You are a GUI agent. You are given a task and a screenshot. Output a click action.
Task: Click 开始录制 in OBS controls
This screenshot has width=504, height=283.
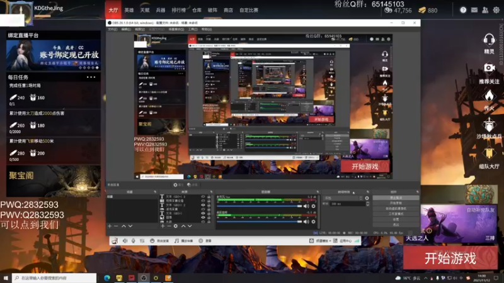(396, 203)
